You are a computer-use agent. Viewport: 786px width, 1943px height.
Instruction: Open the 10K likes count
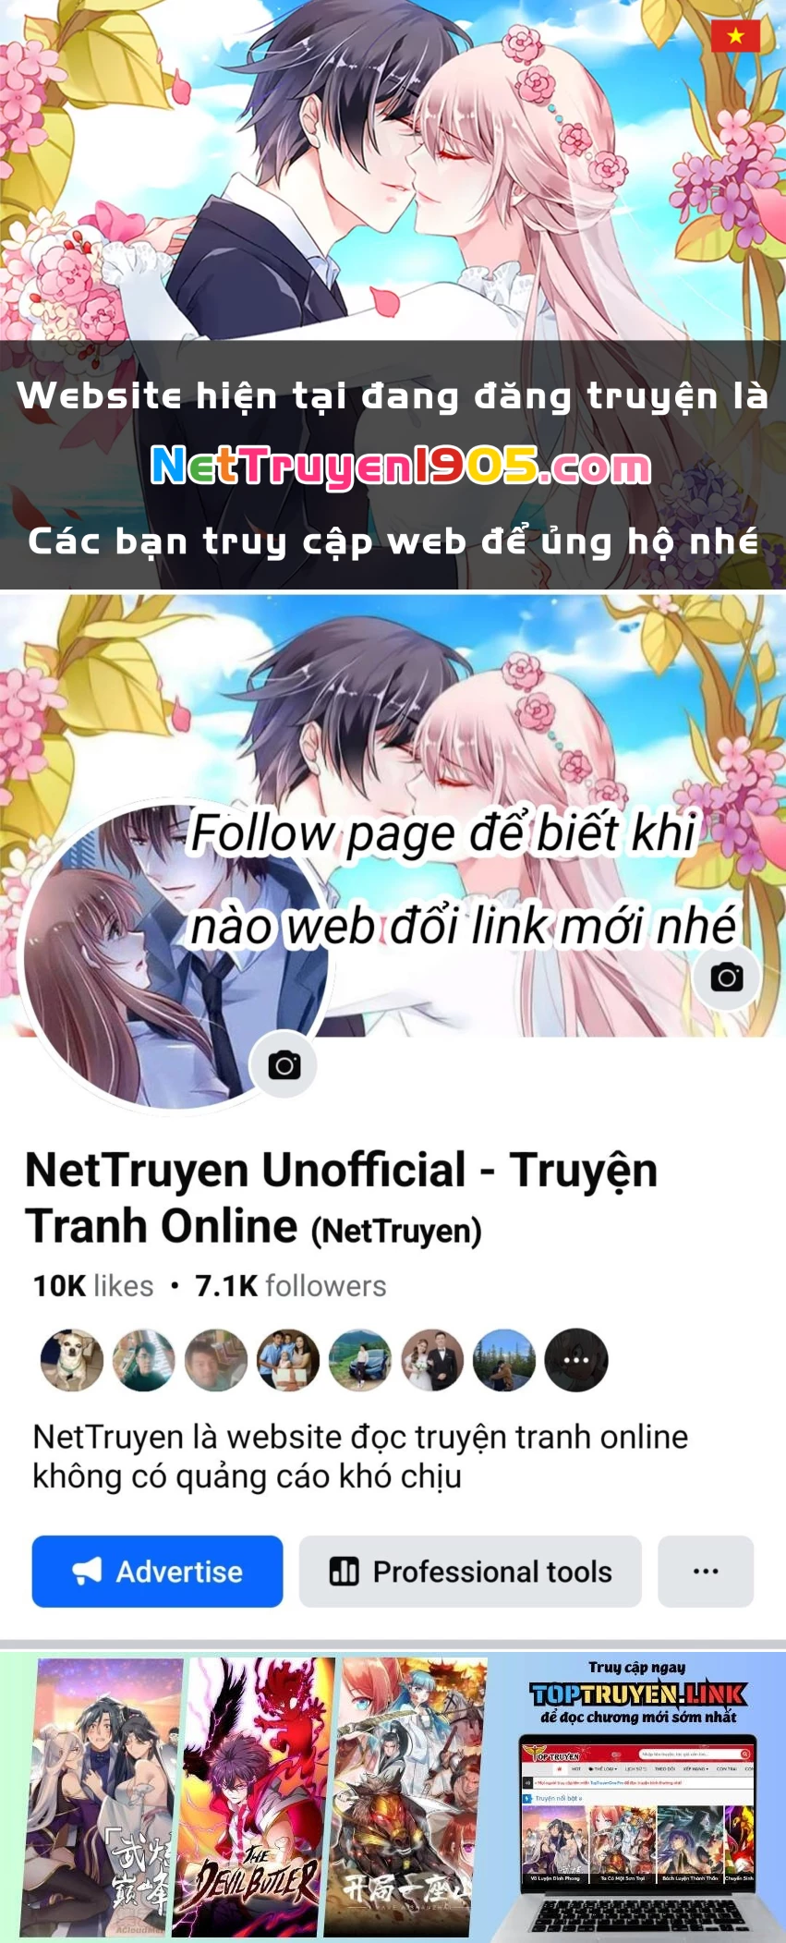tap(93, 1286)
